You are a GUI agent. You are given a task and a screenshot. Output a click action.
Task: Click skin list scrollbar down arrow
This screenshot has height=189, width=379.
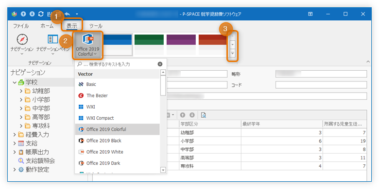[163, 170]
